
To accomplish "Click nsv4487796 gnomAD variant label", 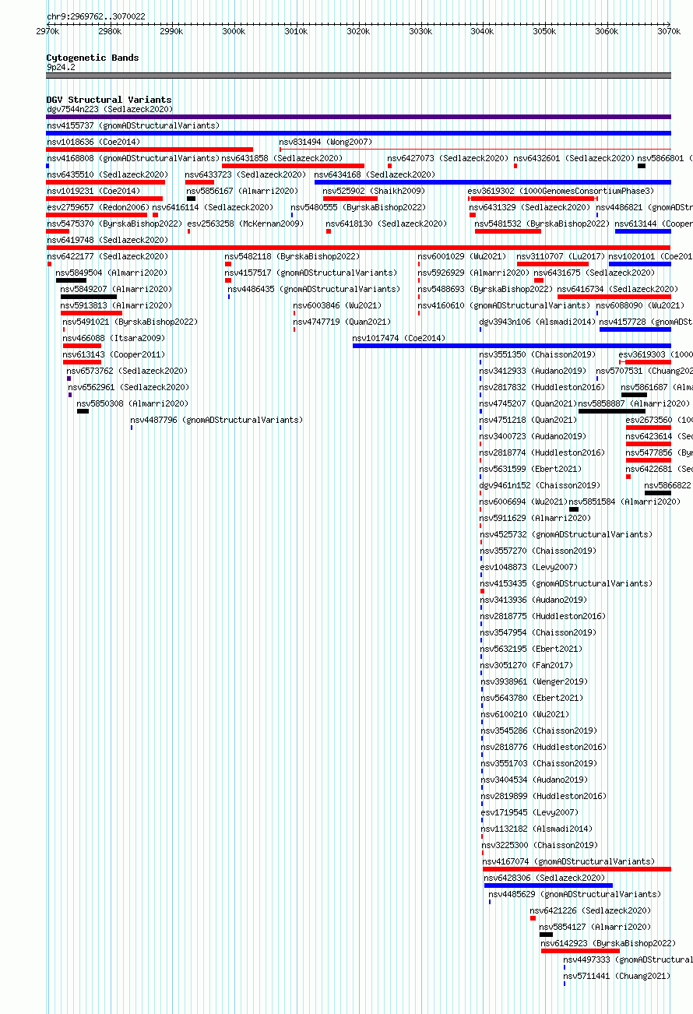I will point(217,420).
